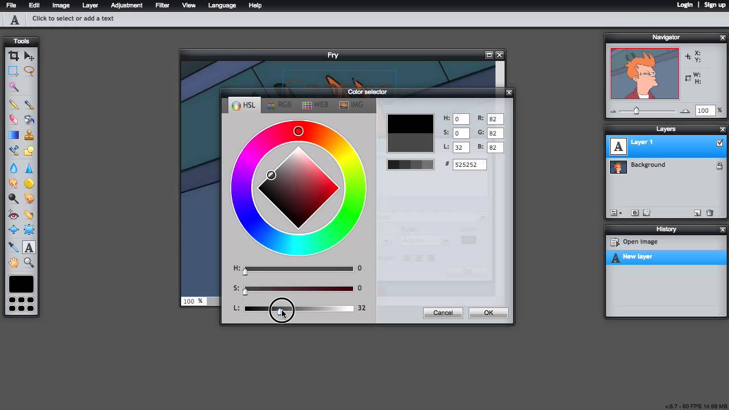Click the delete layer trash icon
This screenshot has height=410, width=729.
(710, 213)
